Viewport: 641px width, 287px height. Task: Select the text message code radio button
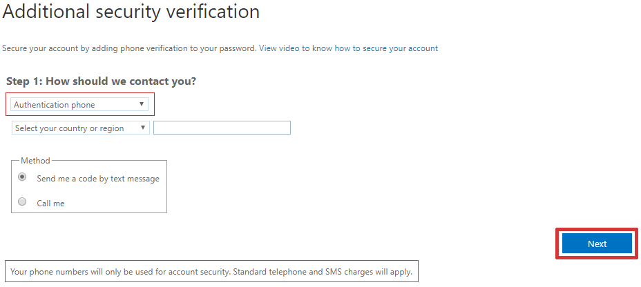tap(23, 177)
